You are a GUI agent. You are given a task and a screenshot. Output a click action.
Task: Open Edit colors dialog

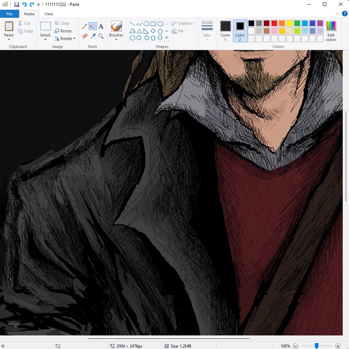(x=331, y=31)
